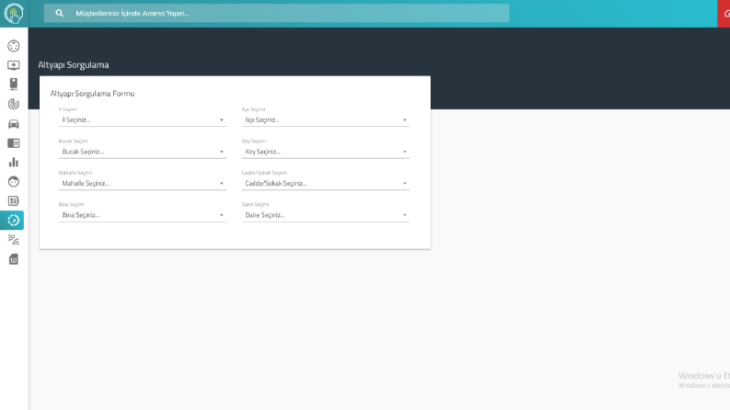
Task: Open the circular dotted sidebar icon
Action: click(14, 46)
